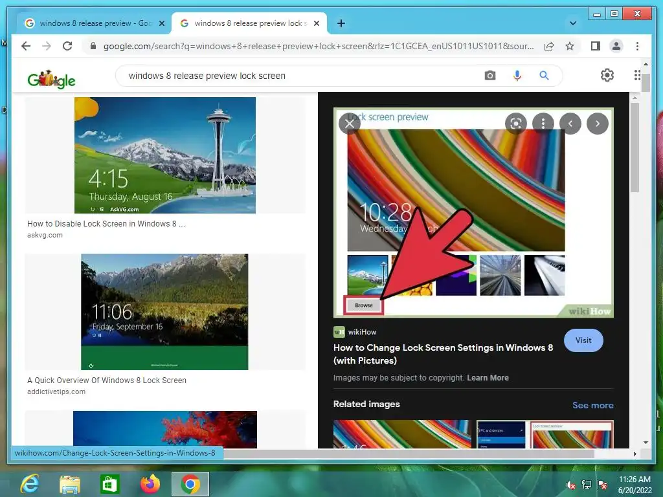Click 'See more' related images
The width and height of the screenshot is (663, 497).
click(x=593, y=405)
